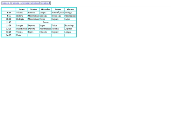
Task: Click "Deporte" under Viernes at 12:25
Action: tap(70, 29)
